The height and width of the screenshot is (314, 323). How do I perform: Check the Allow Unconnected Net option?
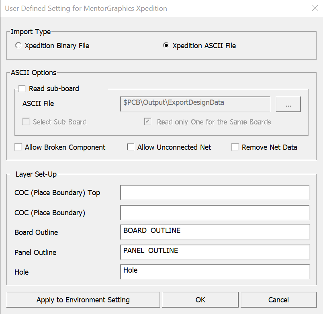click(131, 147)
